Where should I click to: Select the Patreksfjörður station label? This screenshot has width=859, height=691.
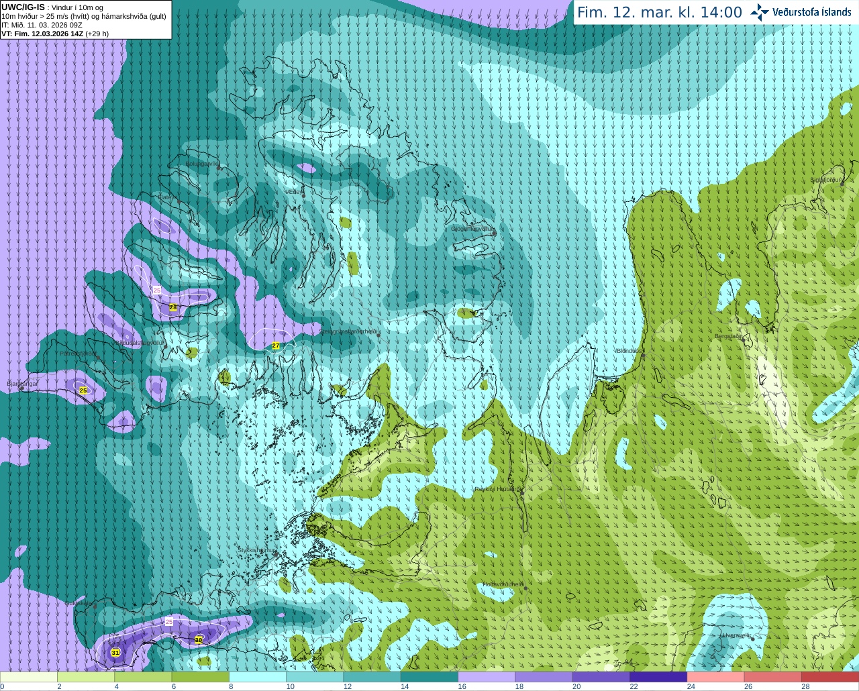click(79, 353)
